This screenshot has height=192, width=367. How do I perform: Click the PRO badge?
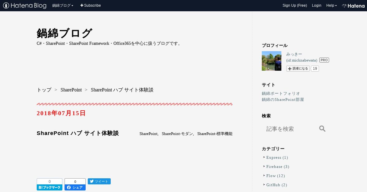pos(324,60)
